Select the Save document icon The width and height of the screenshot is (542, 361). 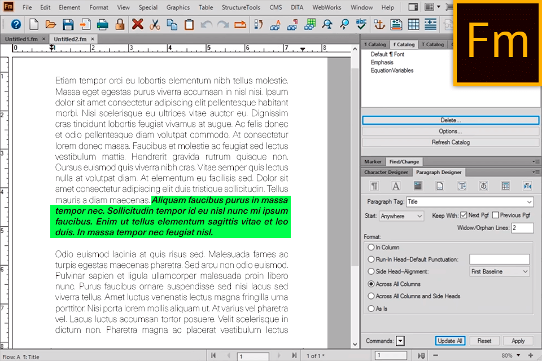point(68,24)
